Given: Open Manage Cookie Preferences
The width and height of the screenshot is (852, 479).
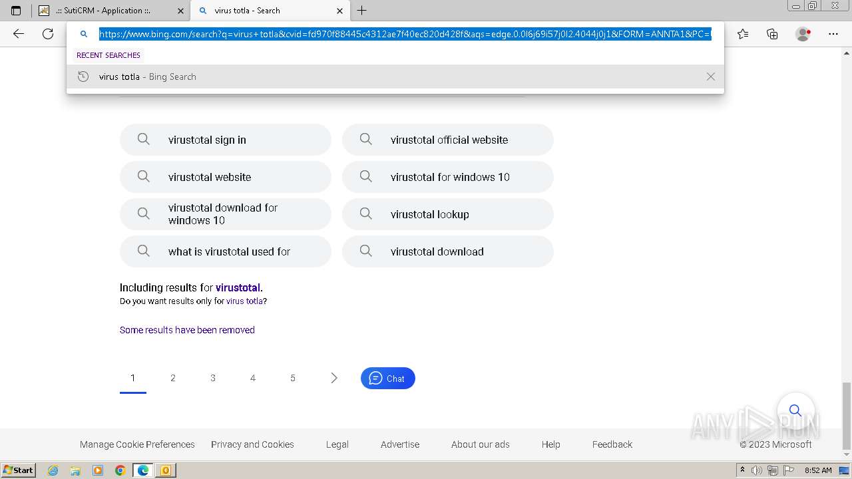Looking at the screenshot, I should click(137, 444).
